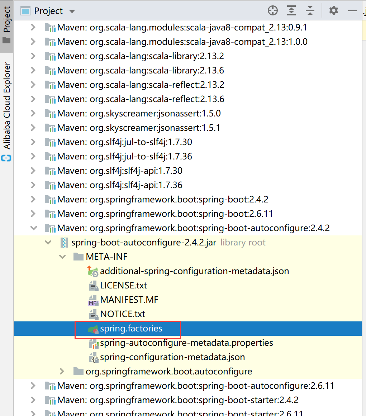
Task: Expand scala-library:2.13.6 library node
Action: [x=33, y=70]
